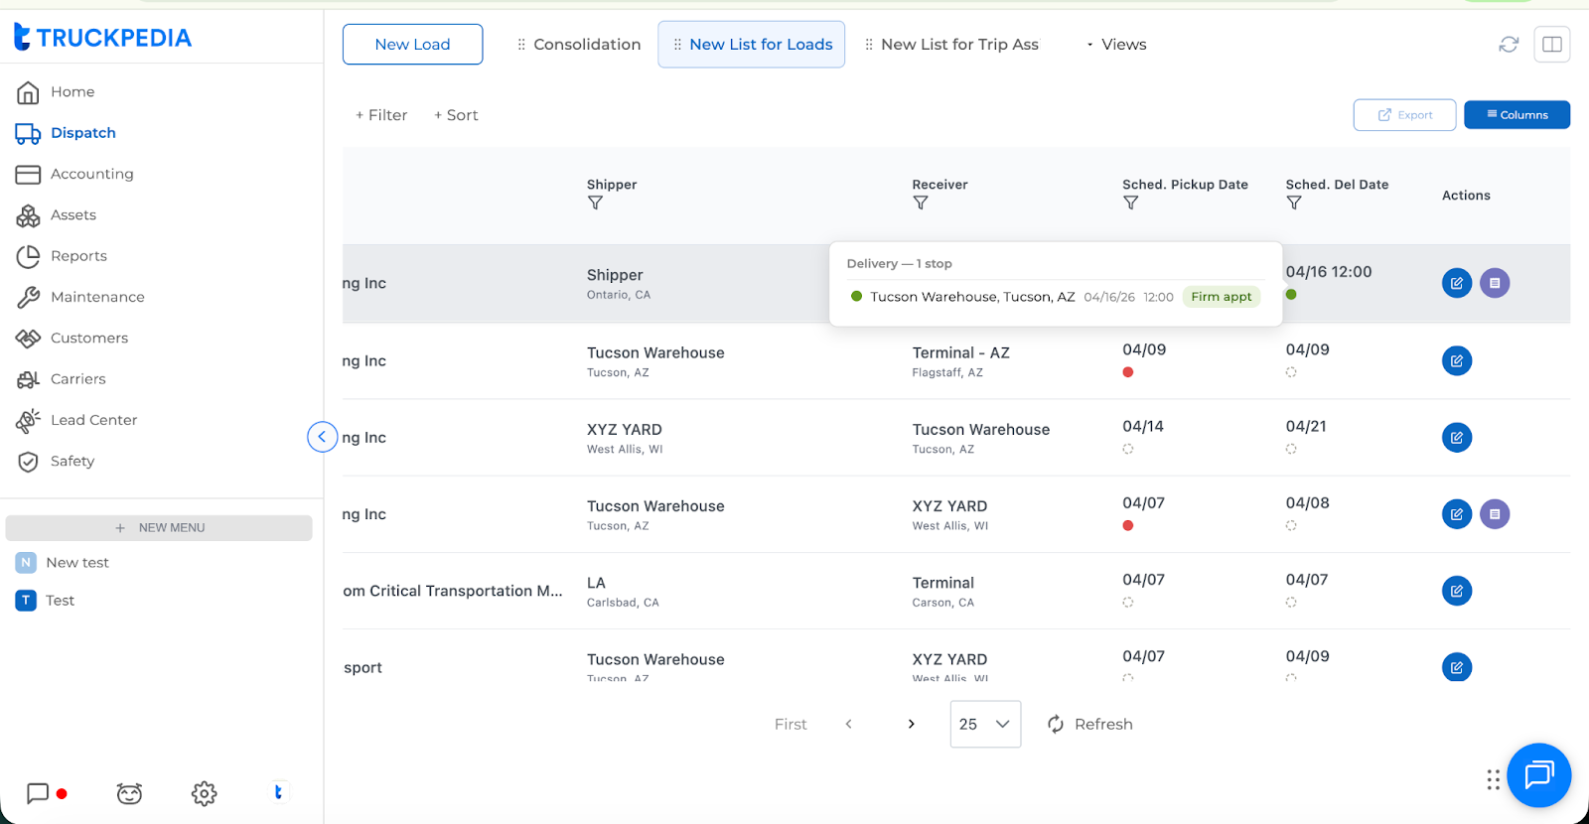
Task: Open the settings gear in sidebar footer
Action: [204, 793]
